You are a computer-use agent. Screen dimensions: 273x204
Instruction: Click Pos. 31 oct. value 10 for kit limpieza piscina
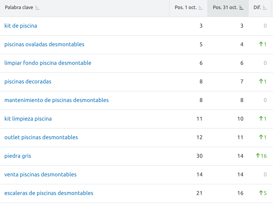(x=240, y=119)
